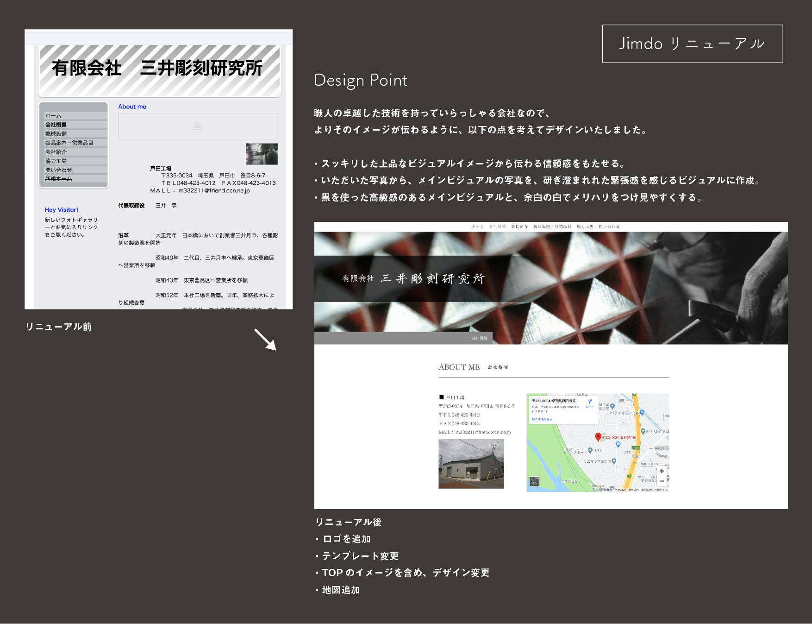Click the factory building photo
Viewport: 812px width, 624px height.
coord(471,464)
